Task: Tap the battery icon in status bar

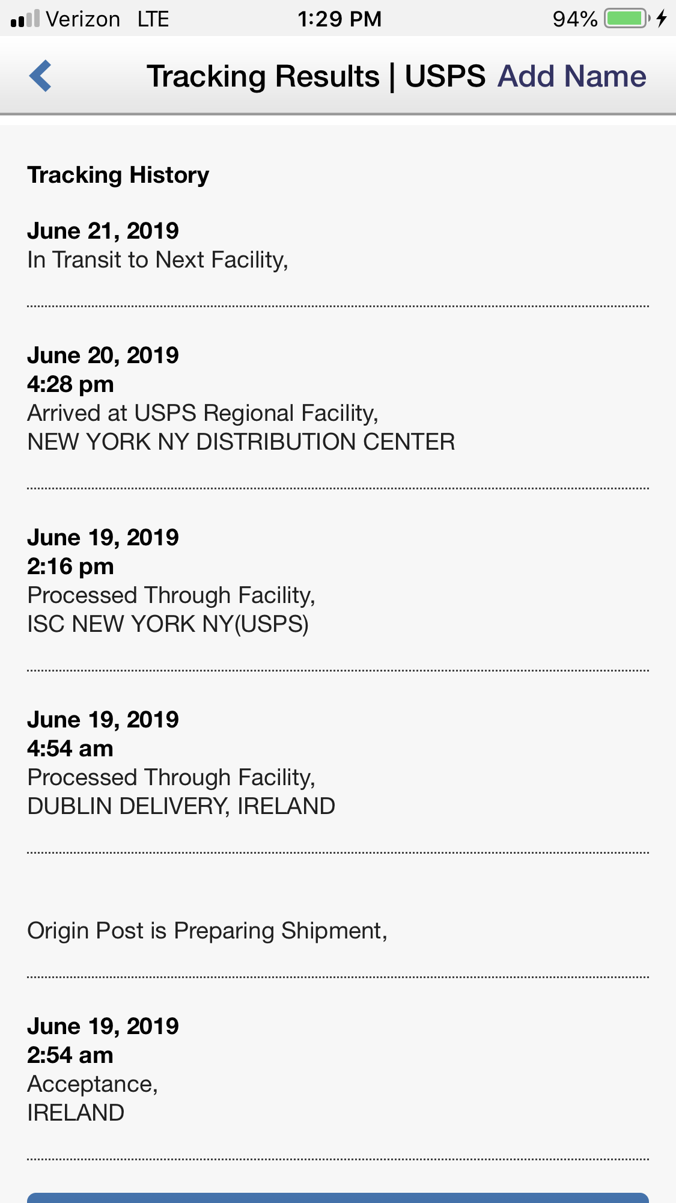Action: coord(627,19)
